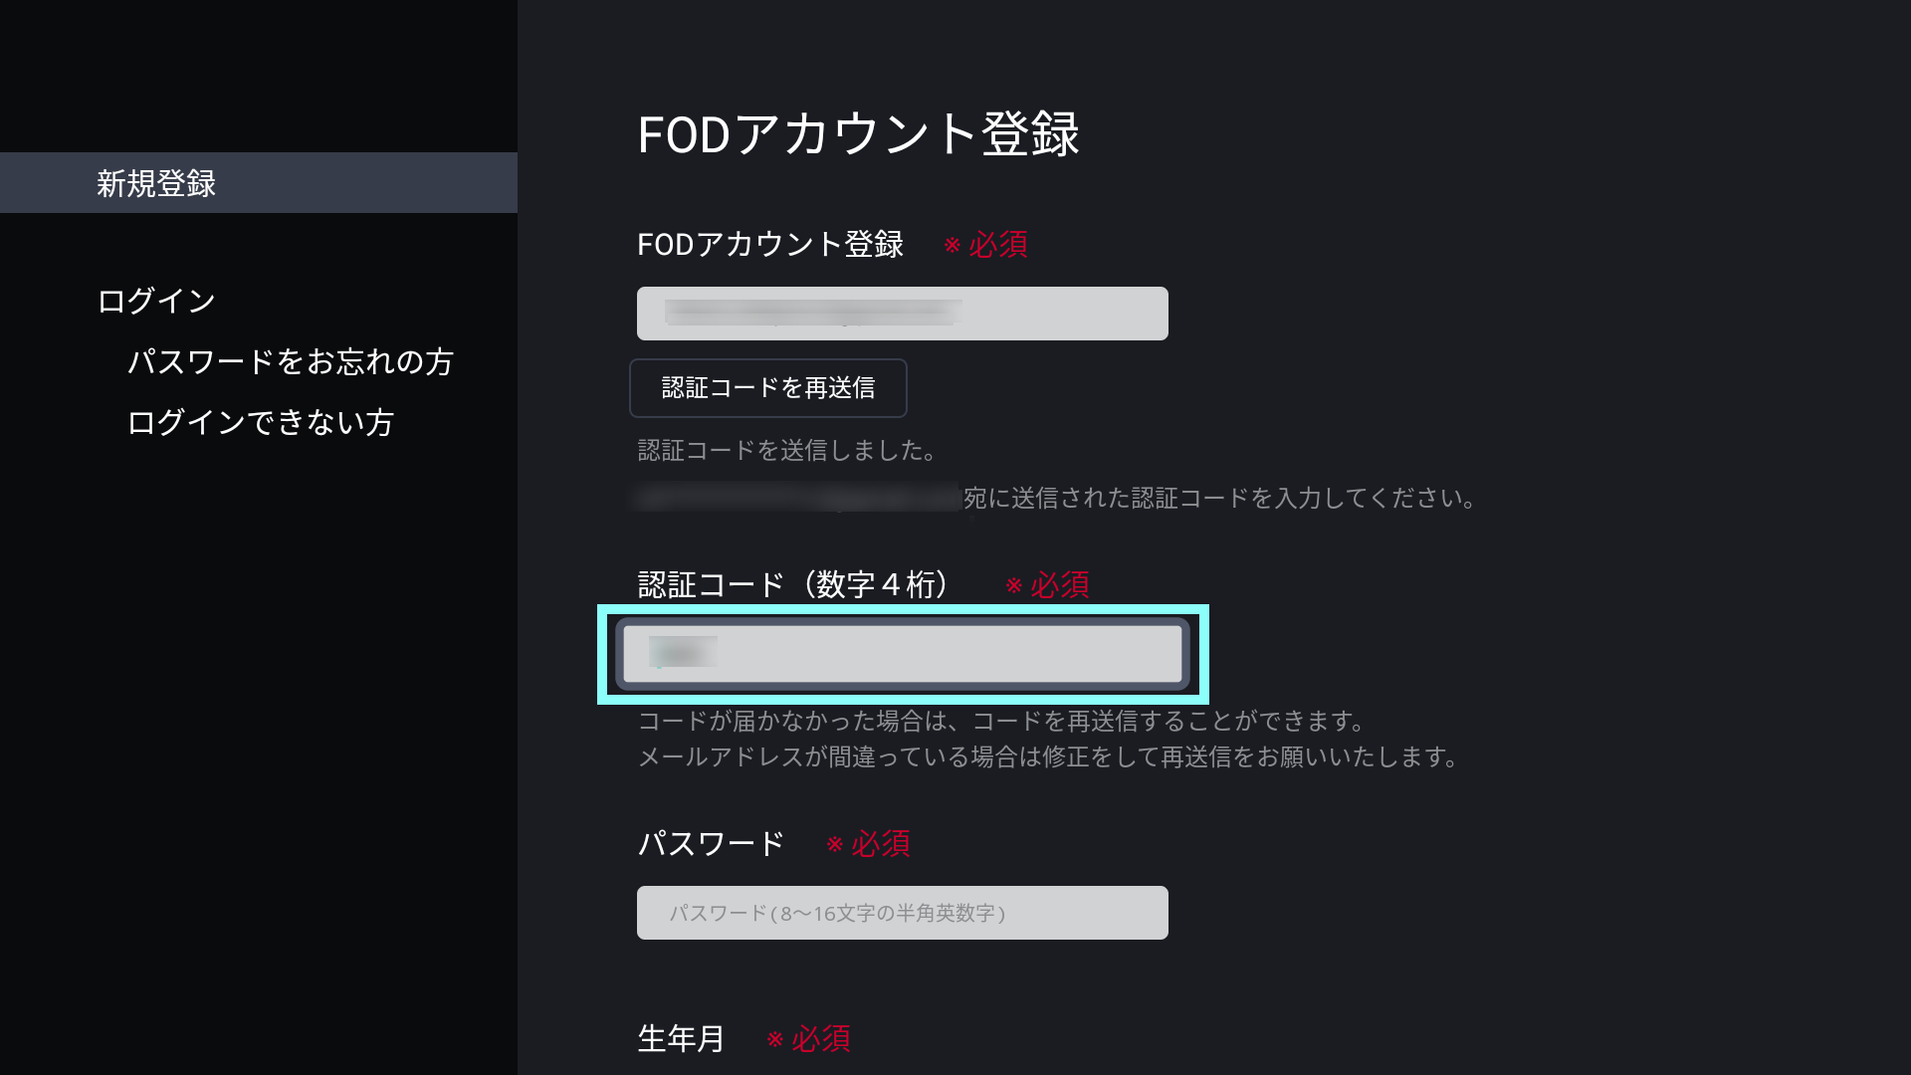Select the 新規登録 sidebar item

(156, 183)
